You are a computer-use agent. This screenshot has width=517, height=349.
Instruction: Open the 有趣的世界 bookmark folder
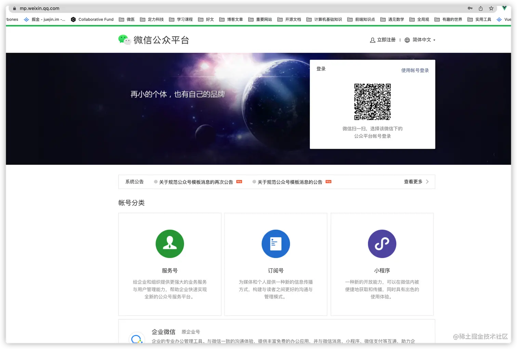click(x=448, y=19)
